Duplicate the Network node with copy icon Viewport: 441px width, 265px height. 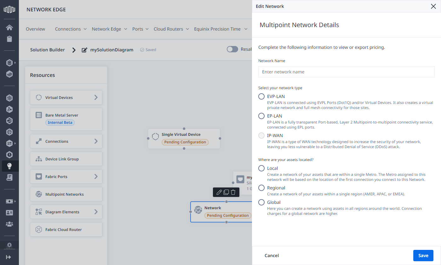point(226,192)
